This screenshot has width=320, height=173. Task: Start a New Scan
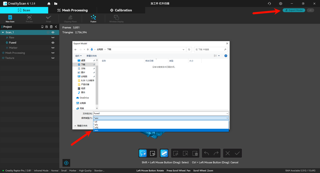[10, 18]
